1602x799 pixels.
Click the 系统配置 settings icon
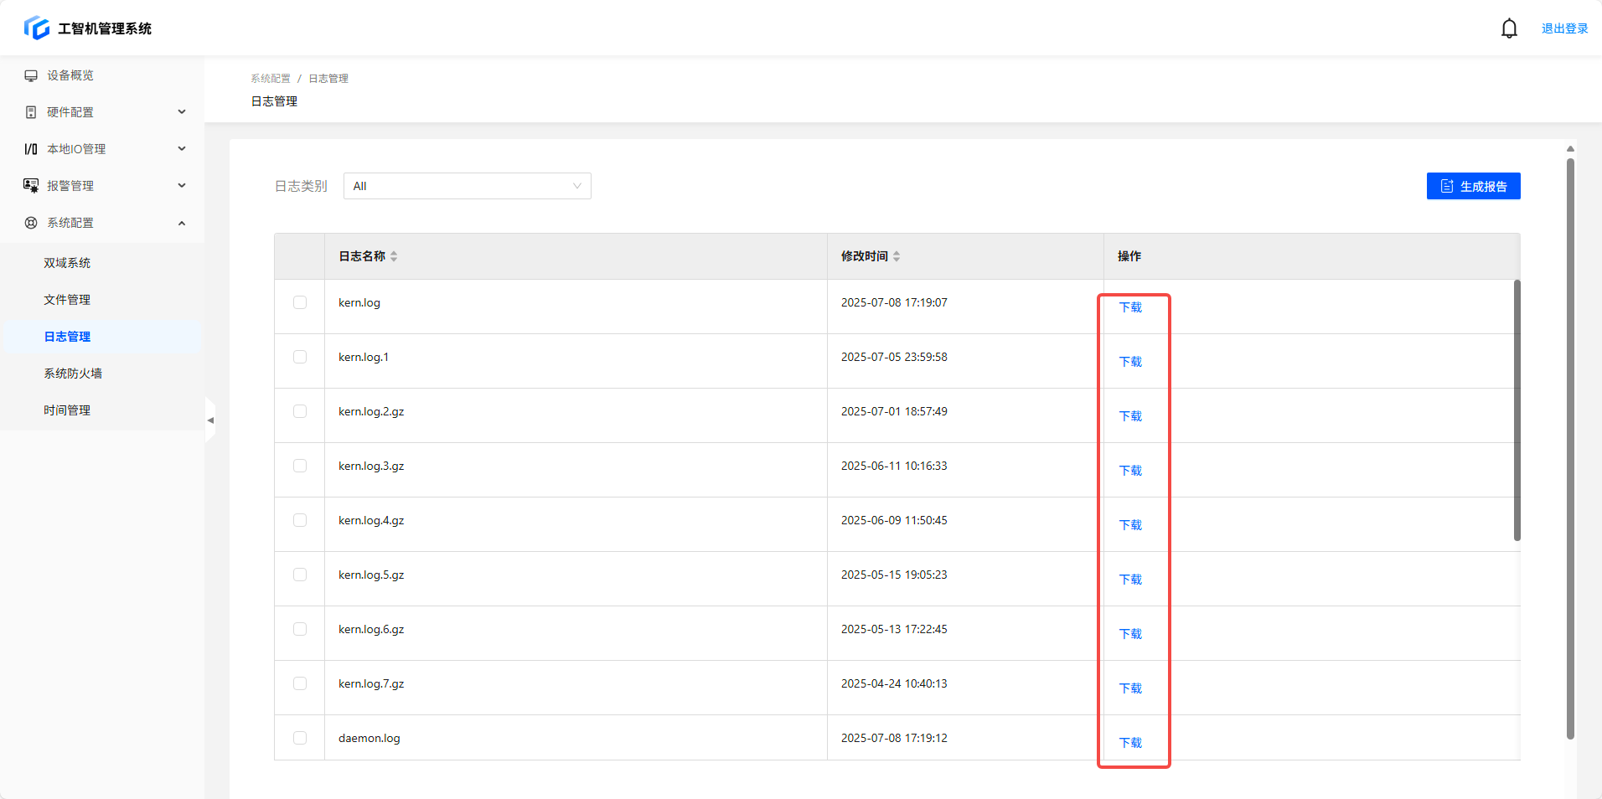(31, 223)
